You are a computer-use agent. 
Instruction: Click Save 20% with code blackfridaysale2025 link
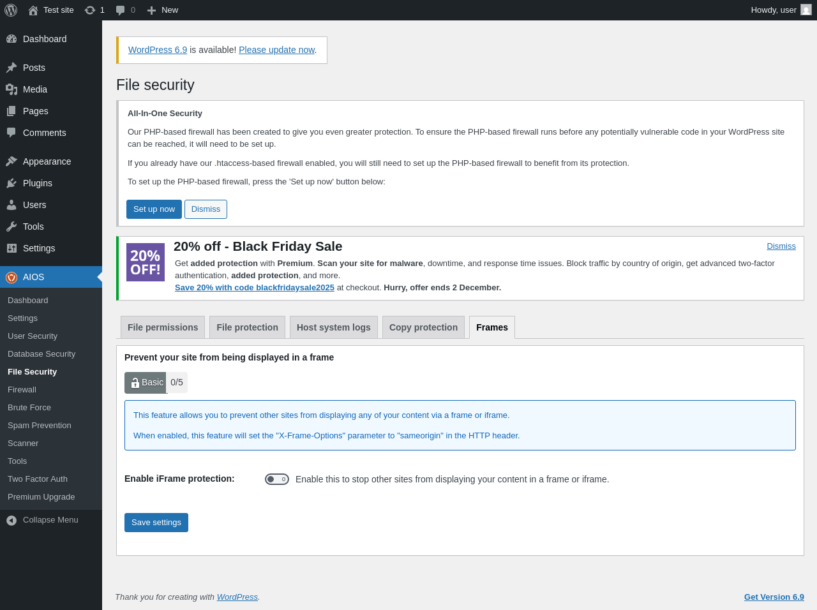click(x=255, y=288)
